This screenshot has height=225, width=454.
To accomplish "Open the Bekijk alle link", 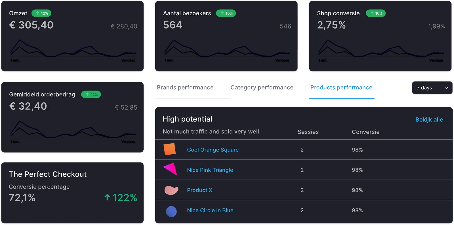I will click(429, 120).
